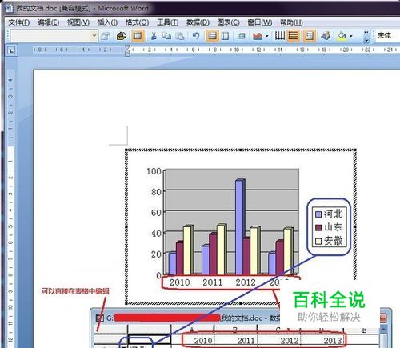Click the datasheet scroll-up arrow
This screenshot has height=348, width=400.
383,330
